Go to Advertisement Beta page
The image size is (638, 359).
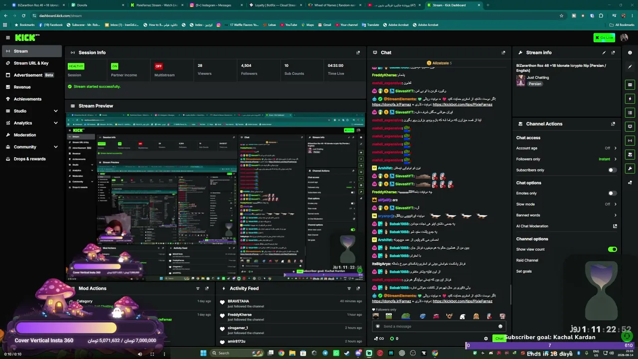tap(32, 75)
